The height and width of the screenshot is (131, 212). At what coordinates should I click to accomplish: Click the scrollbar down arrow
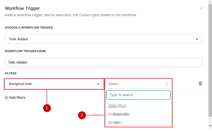point(210,126)
